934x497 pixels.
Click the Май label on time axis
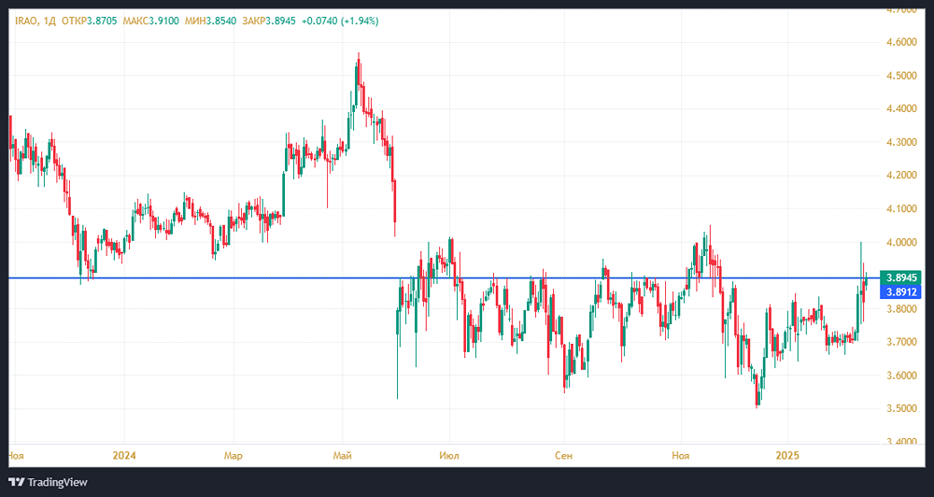pos(342,456)
